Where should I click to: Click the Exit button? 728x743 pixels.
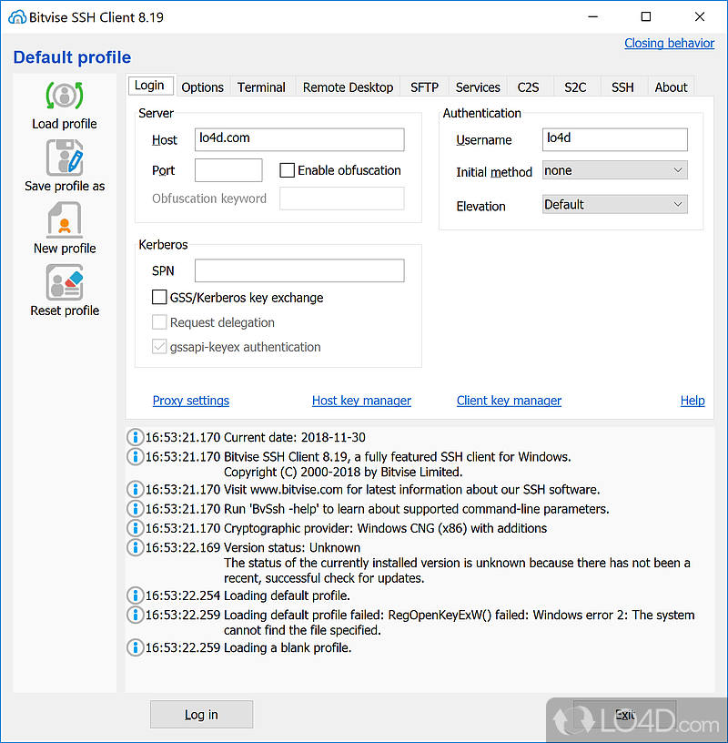[x=625, y=714]
